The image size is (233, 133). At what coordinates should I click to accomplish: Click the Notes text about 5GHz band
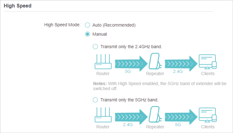coord(160,86)
